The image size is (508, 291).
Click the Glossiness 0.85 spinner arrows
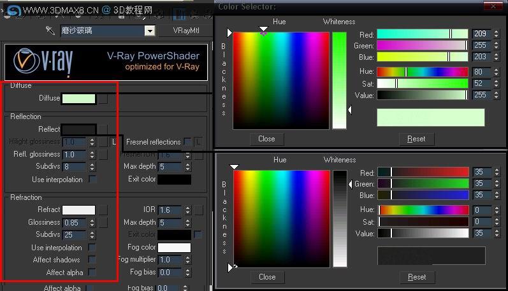(x=92, y=223)
